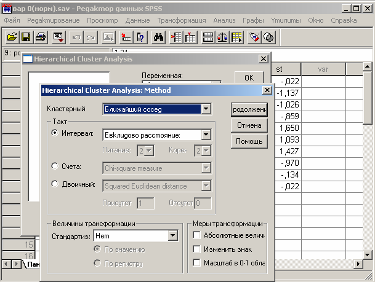Click the Go to Chart toolbar icon

point(108,37)
